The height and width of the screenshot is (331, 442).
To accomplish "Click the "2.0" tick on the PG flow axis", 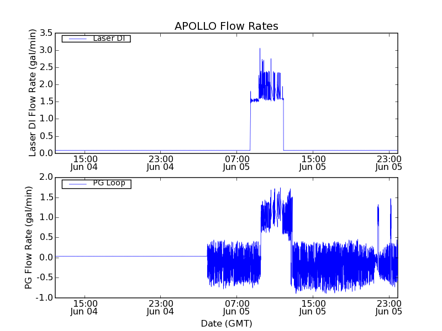I will click(46, 177).
